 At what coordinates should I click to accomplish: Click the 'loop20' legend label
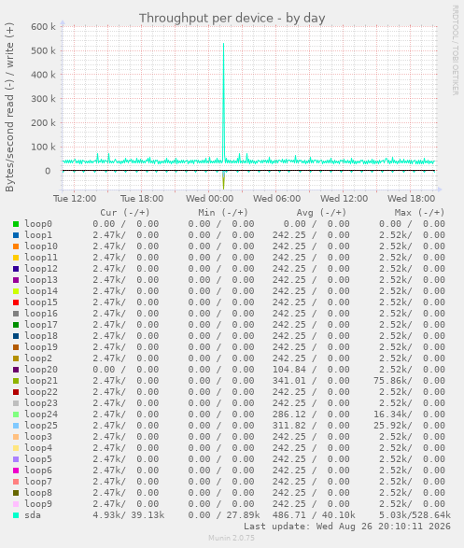(41, 370)
